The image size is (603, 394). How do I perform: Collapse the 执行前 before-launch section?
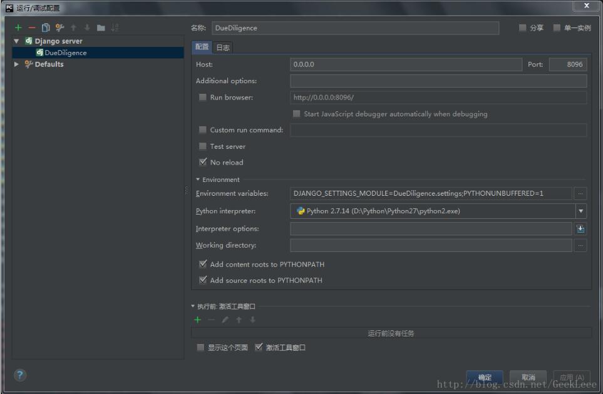click(x=193, y=306)
